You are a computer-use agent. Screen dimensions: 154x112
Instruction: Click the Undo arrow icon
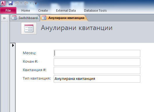pyautogui.click(x=17, y=3)
